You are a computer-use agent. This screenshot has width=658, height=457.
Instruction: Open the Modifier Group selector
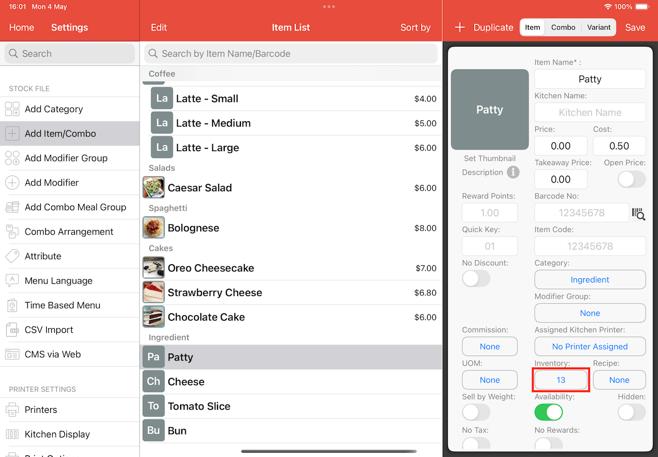[590, 313]
